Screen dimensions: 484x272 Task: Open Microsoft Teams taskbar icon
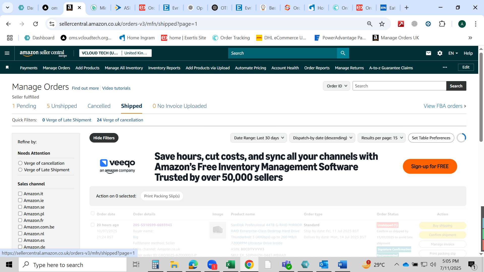click(287, 265)
